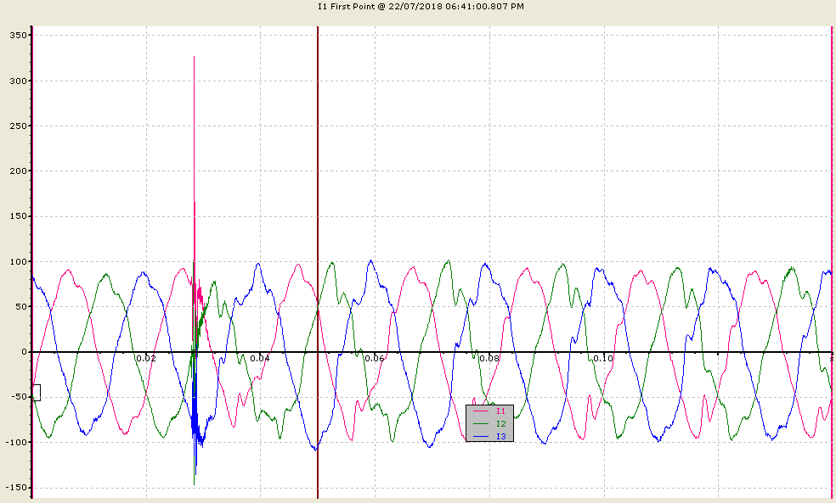Click the small square marker on left axis
The width and height of the screenshot is (836, 503).
coord(37,393)
